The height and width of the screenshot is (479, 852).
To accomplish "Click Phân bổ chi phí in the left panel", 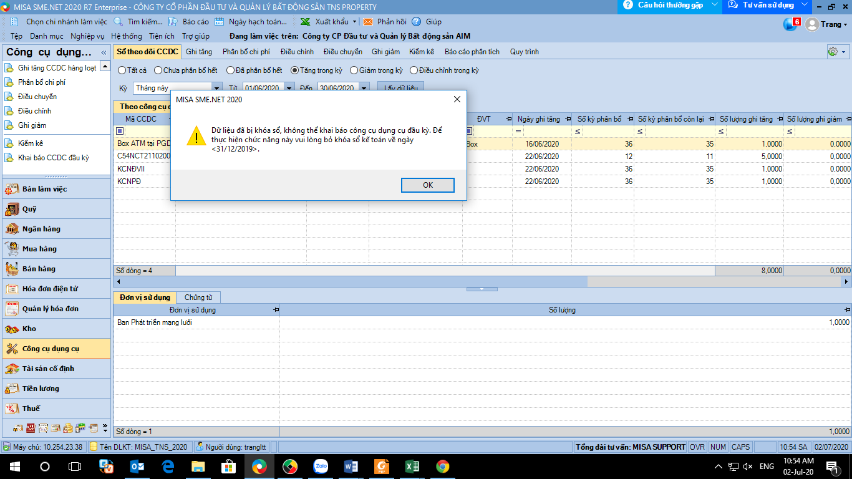I will click(41, 82).
